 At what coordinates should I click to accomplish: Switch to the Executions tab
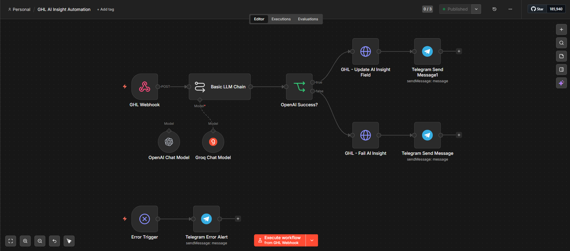pyautogui.click(x=281, y=19)
